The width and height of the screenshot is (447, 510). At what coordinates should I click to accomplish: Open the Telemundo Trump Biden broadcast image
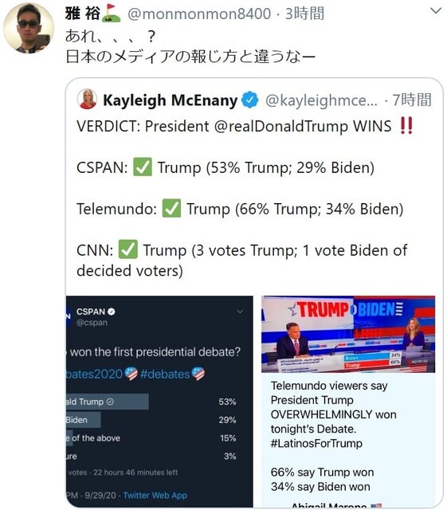click(x=348, y=334)
